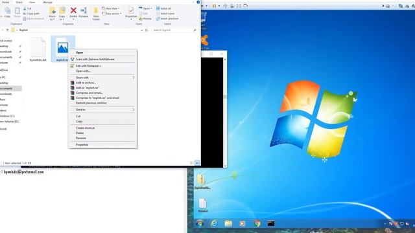Switch to the Manage ribbon tab
The image size is (415, 233).
tap(47, 2)
